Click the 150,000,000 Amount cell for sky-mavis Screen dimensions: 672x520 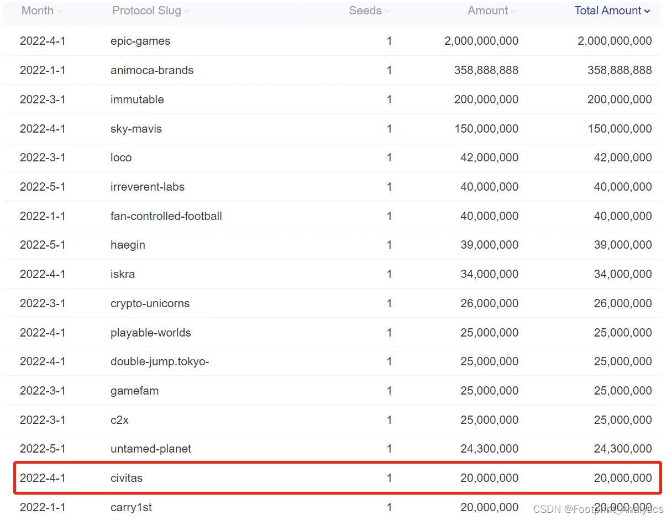486,129
